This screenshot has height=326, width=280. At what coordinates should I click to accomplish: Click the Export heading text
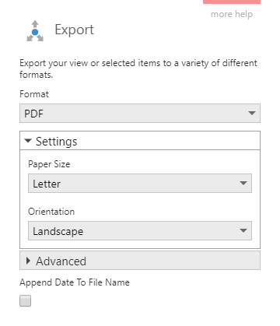point(75,30)
